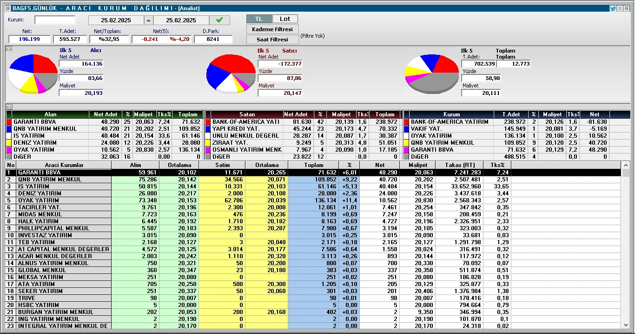Viewport: 635px width, 334px height.
Task: Select the ACAR MENKUL DEGERLER row
Action: point(314,256)
